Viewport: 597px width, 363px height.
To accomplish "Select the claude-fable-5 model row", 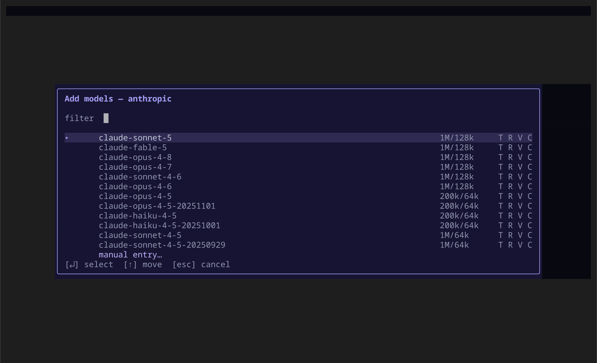I will (x=298, y=147).
